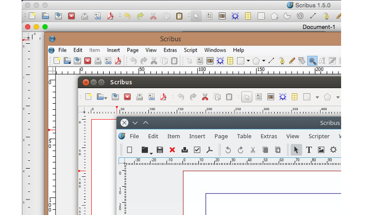Image resolution: width=371 pixels, height=215 pixels.
Task: Open Shape dropdown arrow in brown-titled window
Action: click(x=248, y=61)
